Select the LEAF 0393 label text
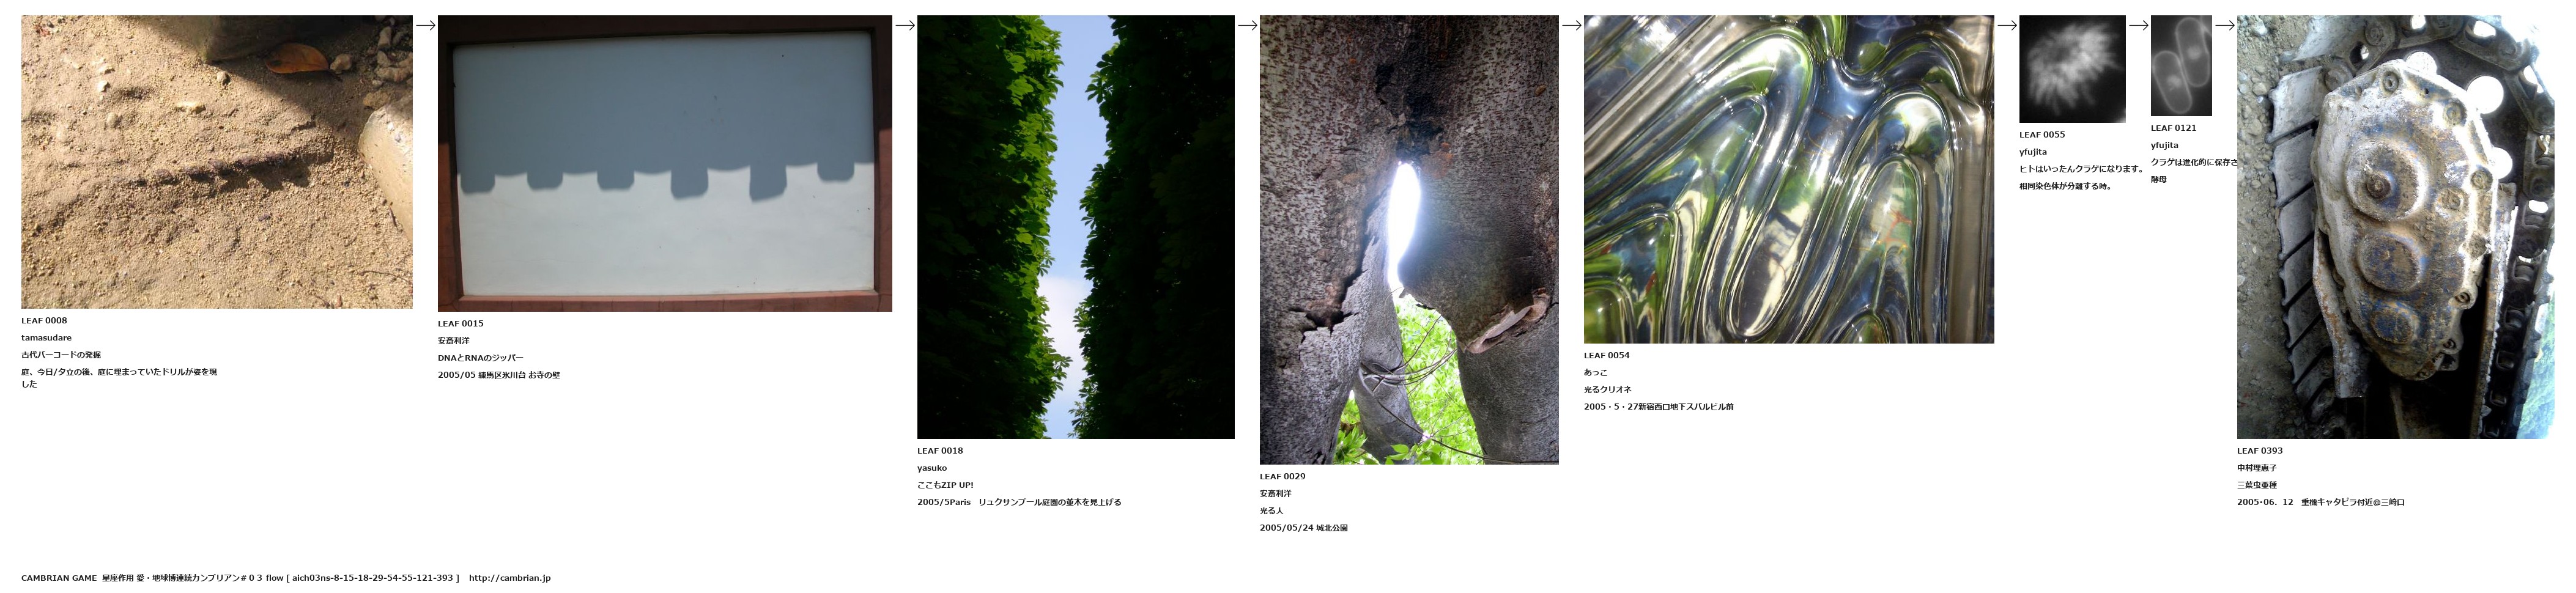This screenshot has height=593, width=2576. (x=2260, y=451)
